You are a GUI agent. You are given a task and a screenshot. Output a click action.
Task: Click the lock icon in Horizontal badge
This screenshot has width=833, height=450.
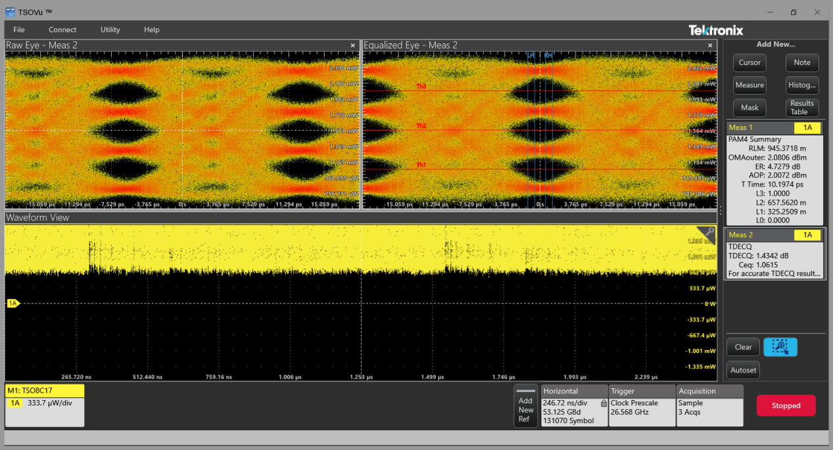click(x=604, y=403)
